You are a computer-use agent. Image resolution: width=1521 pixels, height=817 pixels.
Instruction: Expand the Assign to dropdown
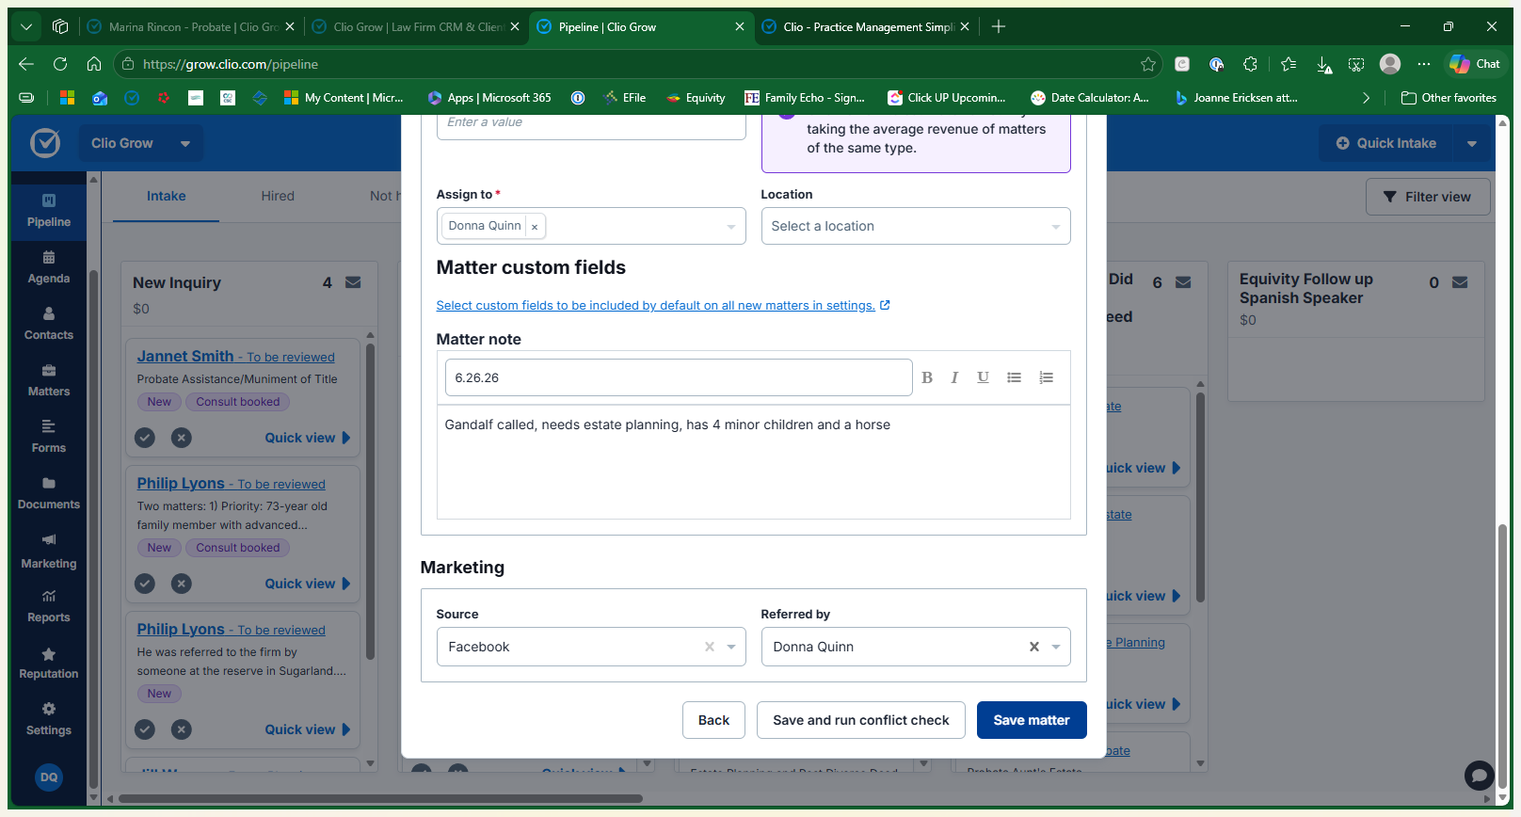tap(731, 227)
